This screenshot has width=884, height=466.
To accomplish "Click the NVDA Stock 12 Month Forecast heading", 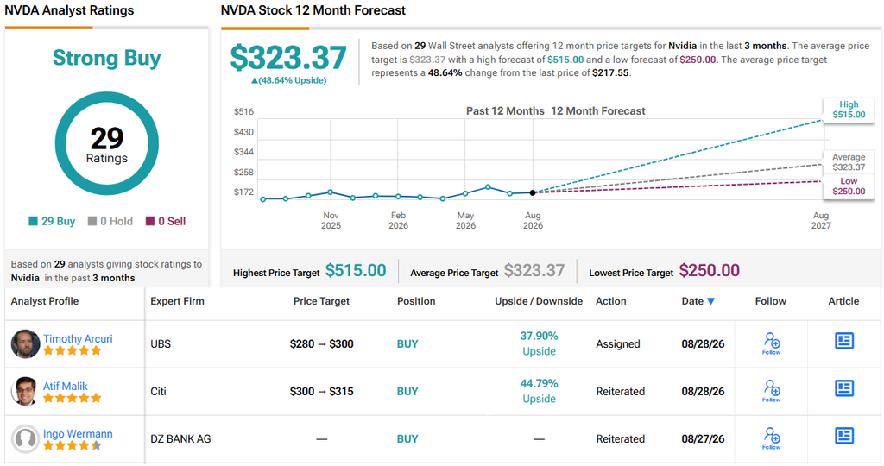I will click(313, 10).
